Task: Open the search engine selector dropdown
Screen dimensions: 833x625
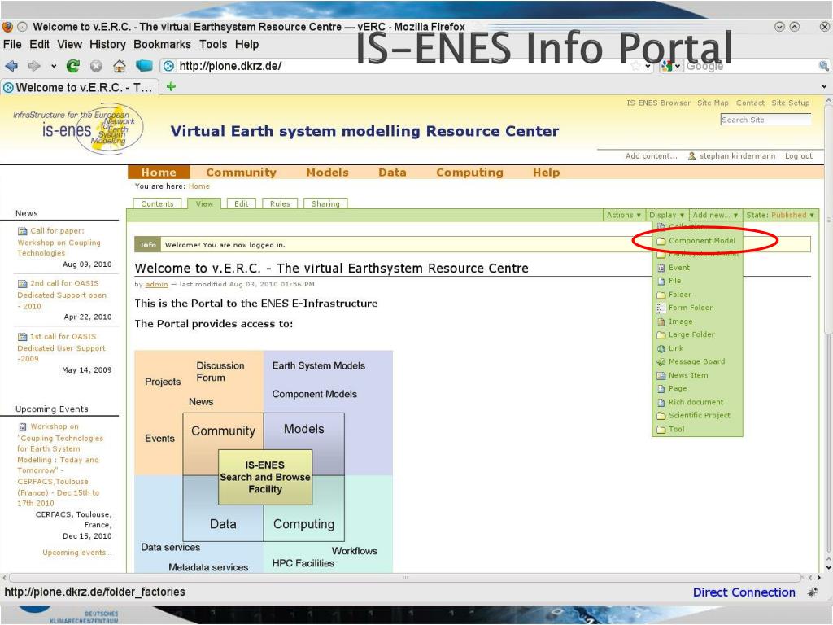Action: [x=669, y=66]
